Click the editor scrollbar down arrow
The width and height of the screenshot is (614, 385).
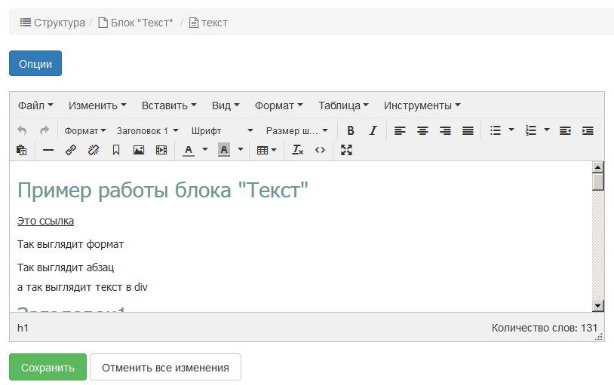click(597, 306)
